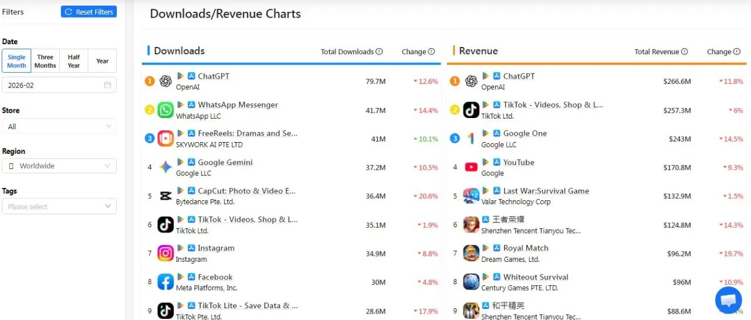Click App Store icon next to Google Gemini
This screenshot has width=751, height=320.
(x=191, y=162)
